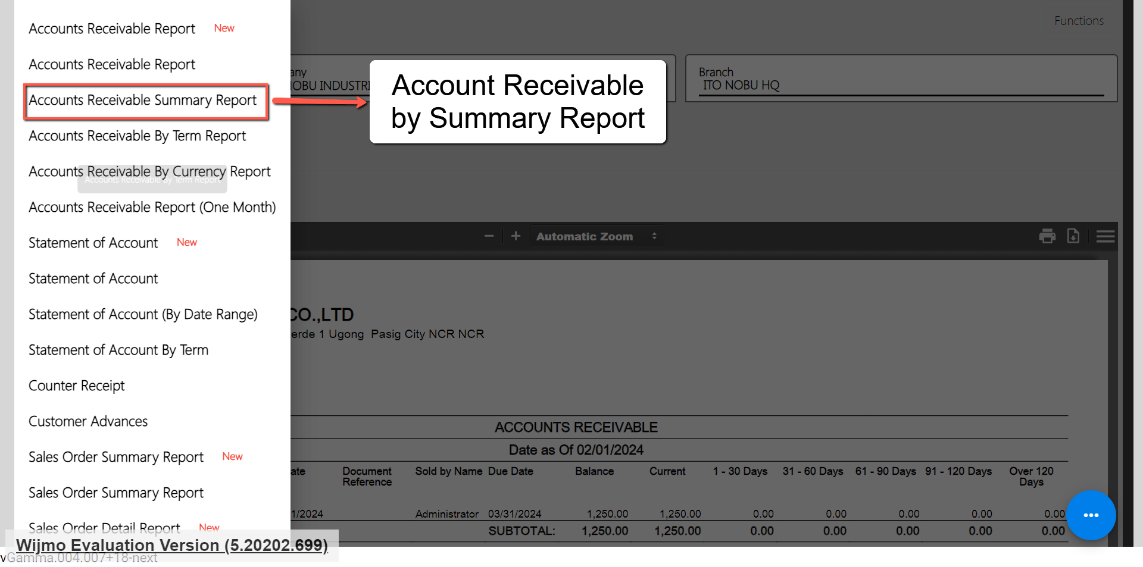Open the PDF viewer tools menu icon
1143x567 pixels.
(x=1105, y=236)
